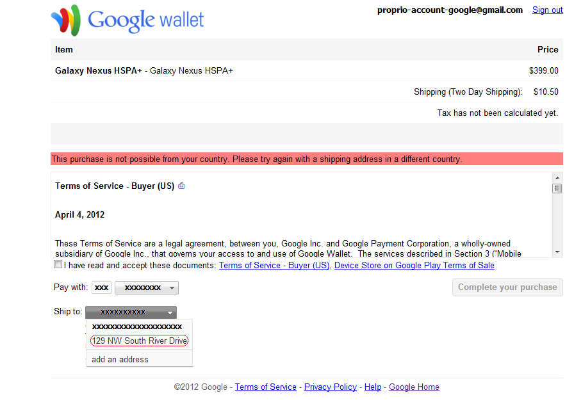Select the masked xxxxxxxx address option
Image resolution: width=574 pixels, height=402 pixels.
[137, 326]
